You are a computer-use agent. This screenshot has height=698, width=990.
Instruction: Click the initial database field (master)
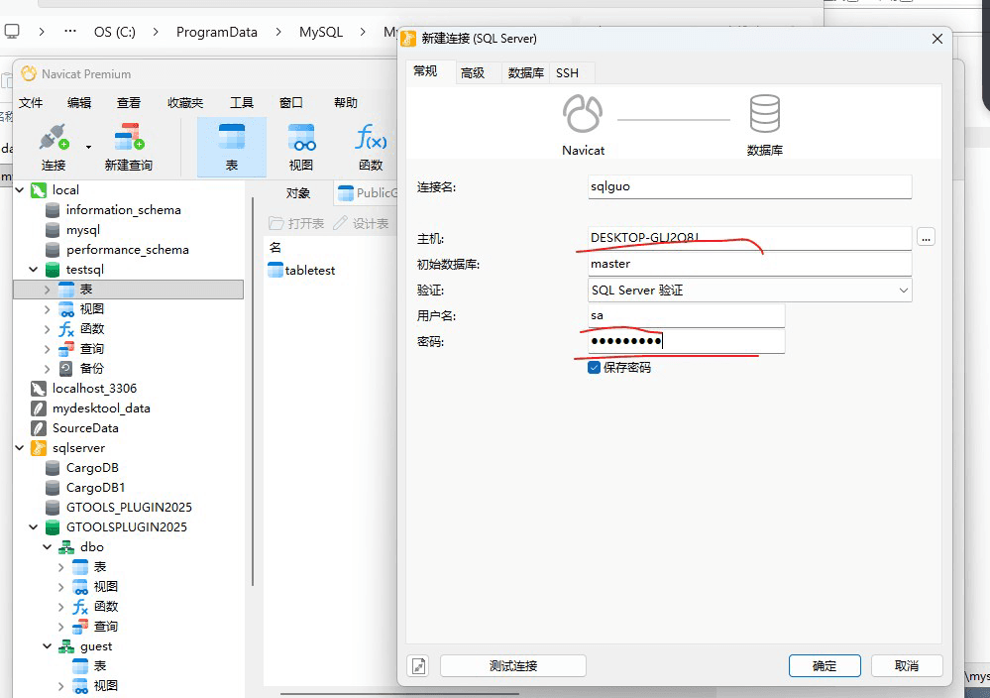pos(749,264)
